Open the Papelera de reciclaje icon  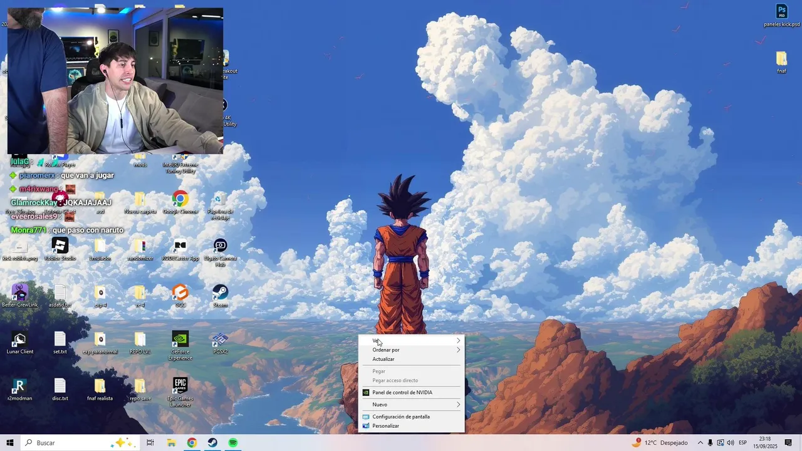point(220,205)
